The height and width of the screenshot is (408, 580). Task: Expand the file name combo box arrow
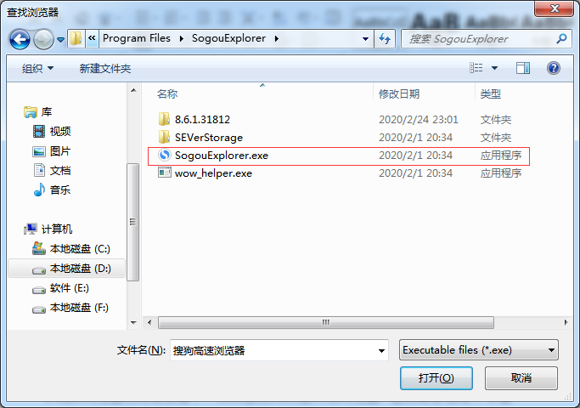tap(381, 350)
